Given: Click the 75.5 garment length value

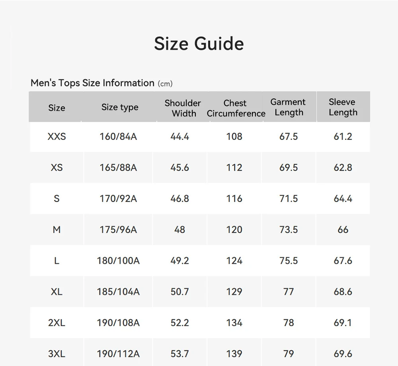Looking at the screenshot, I should pyautogui.click(x=289, y=261).
